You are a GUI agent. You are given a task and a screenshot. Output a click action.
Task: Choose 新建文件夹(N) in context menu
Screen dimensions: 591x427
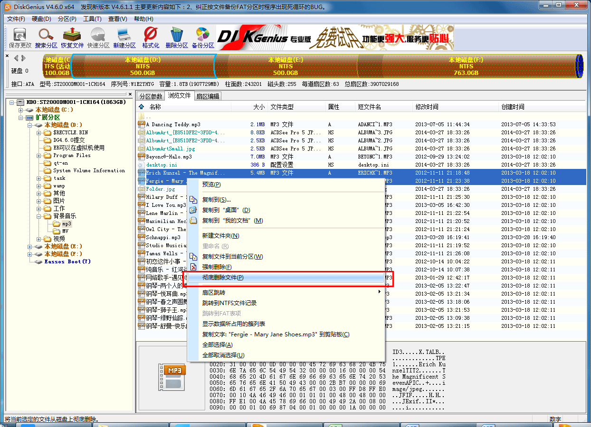click(x=285, y=236)
